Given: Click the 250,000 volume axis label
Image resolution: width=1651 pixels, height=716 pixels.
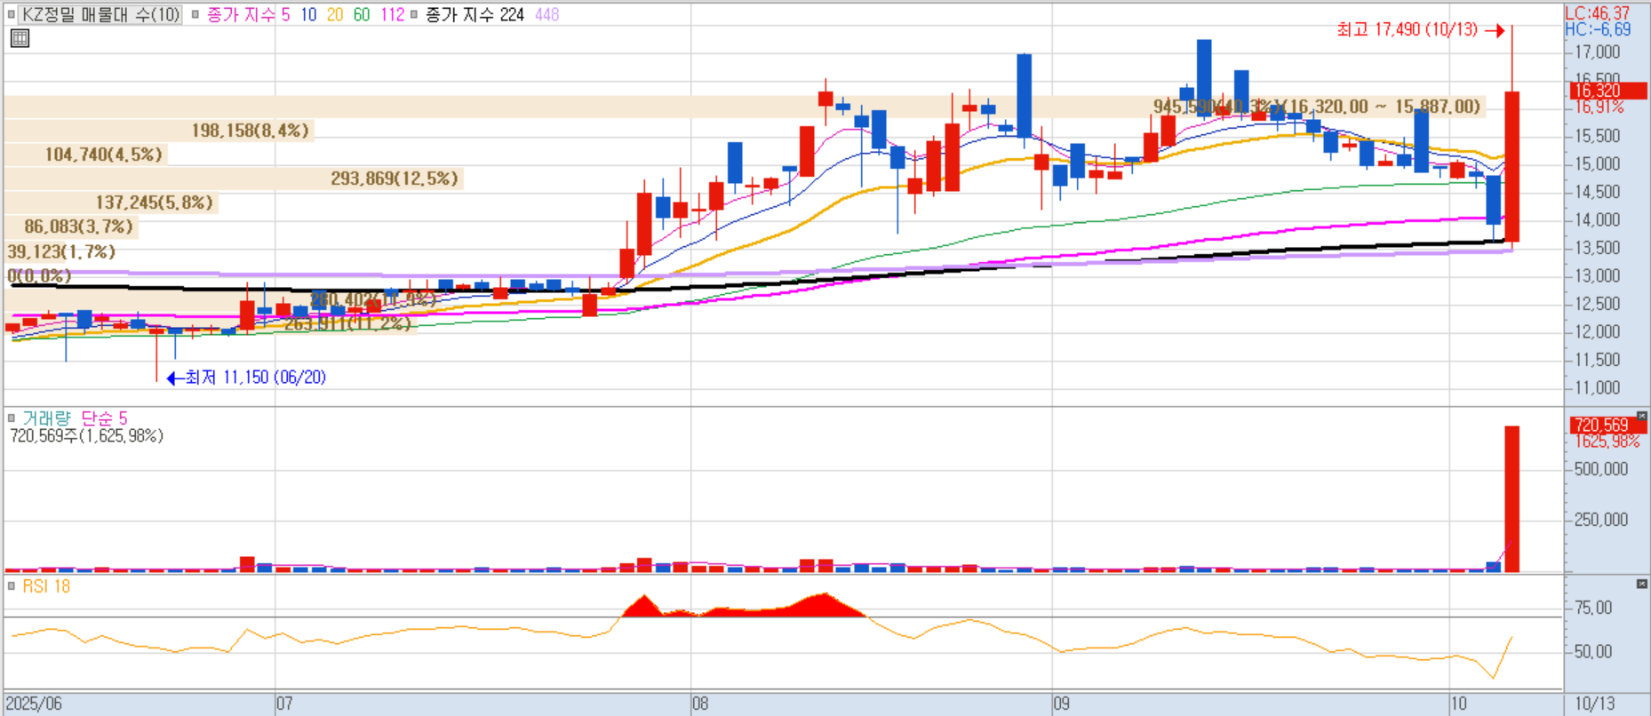Looking at the screenshot, I should (x=1601, y=520).
